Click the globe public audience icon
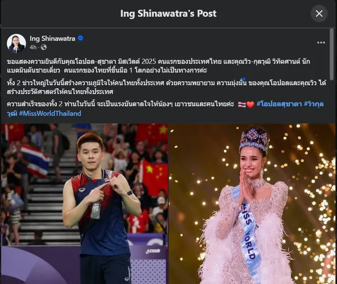Viewport: 337px width, 284px height. (x=44, y=47)
